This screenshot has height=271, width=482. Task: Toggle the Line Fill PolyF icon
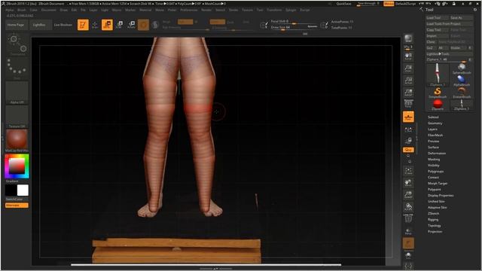tap(408, 218)
